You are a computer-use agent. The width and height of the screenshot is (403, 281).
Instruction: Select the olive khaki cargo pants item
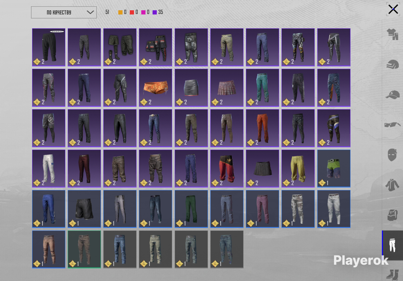(227, 47)
